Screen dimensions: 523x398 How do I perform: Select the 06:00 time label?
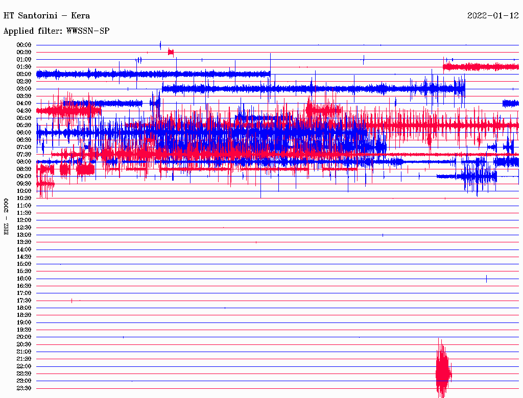[24, 133]
